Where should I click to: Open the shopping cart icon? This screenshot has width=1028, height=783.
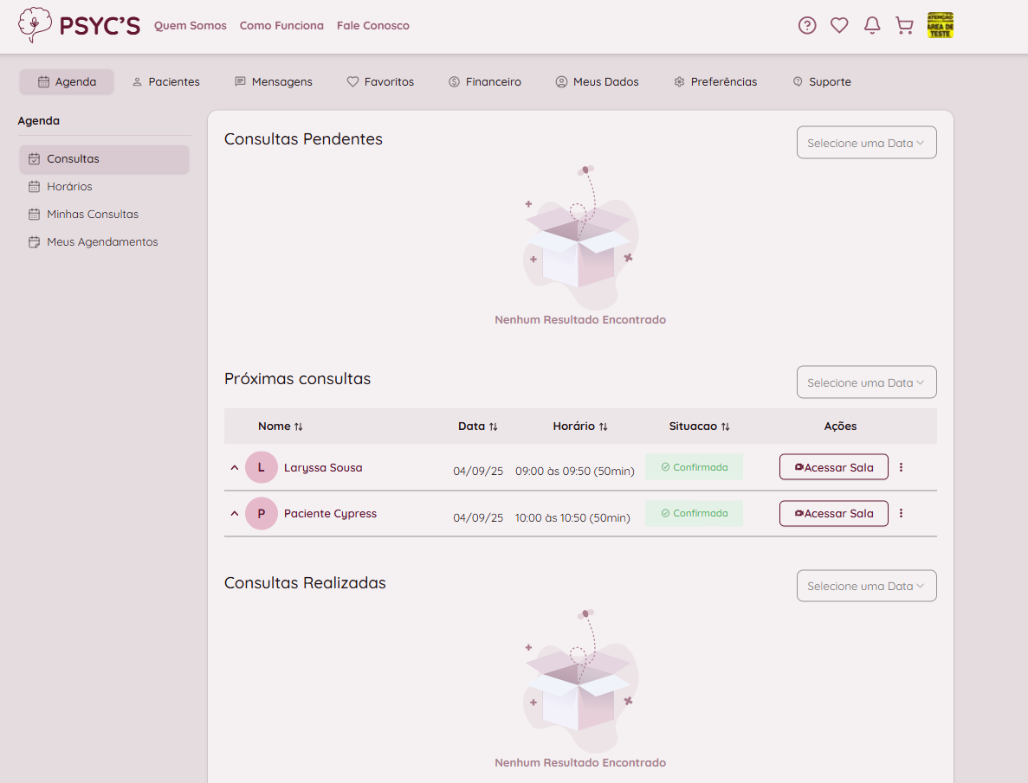[904, 26]
